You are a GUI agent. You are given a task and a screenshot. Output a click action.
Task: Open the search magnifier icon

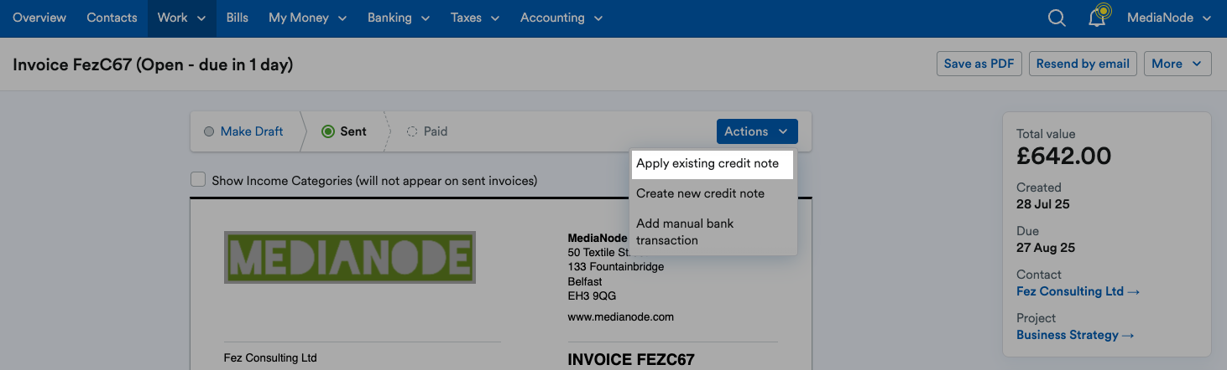click(1057, 18)
